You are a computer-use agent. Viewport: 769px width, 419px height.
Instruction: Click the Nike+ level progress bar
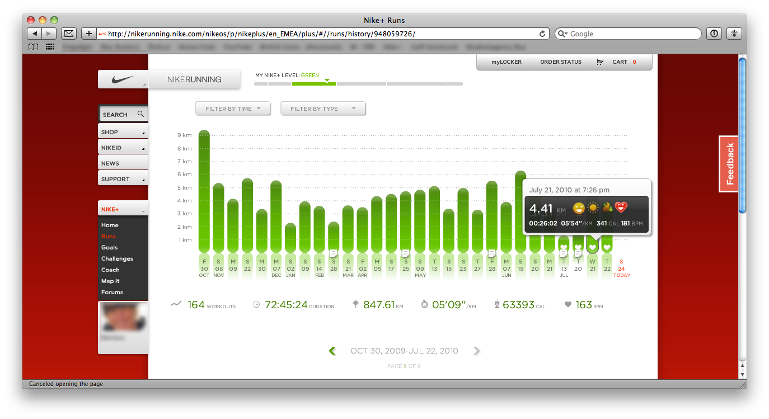click(358, 84)
